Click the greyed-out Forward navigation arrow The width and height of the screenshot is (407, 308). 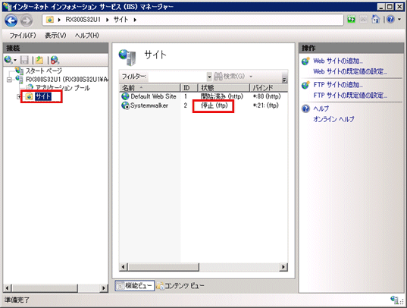(x=27, y=20)
